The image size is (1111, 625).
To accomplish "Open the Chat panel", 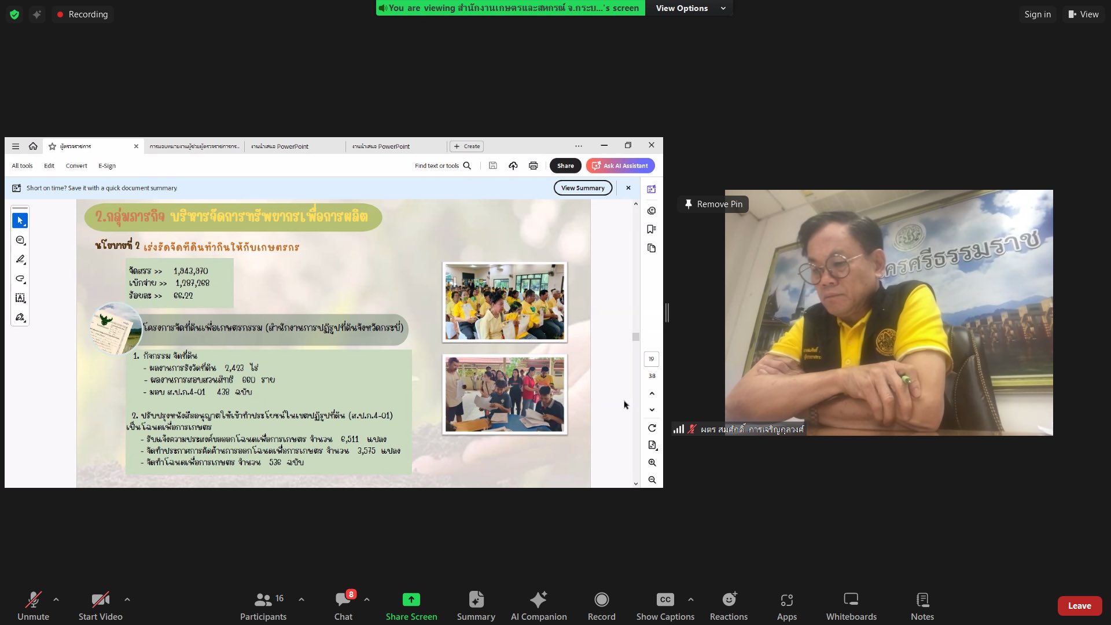I will (x=343, y=605).
